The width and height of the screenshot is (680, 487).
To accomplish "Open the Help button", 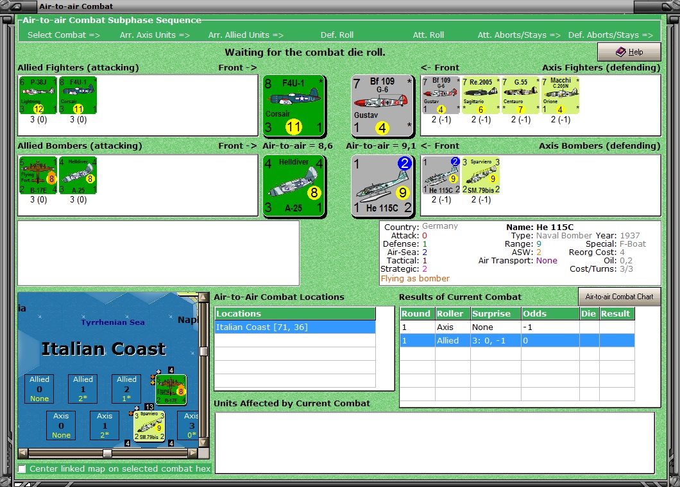I will click(x=629, y=52).
